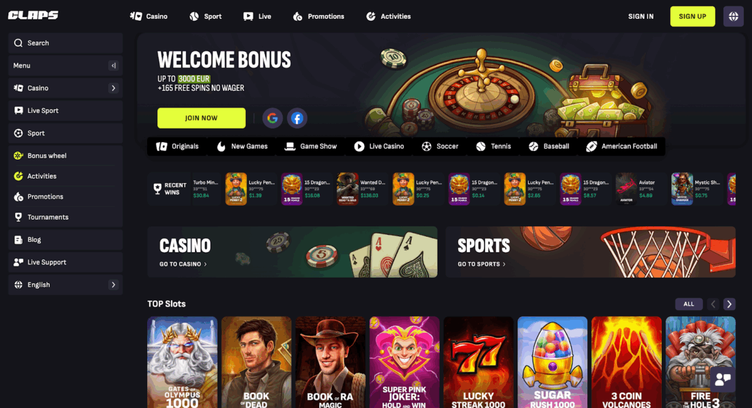The height and width of the screenshot is (408, 752).
Task: Show next TOP Slots with right arrow
Action: pos(729,304)
